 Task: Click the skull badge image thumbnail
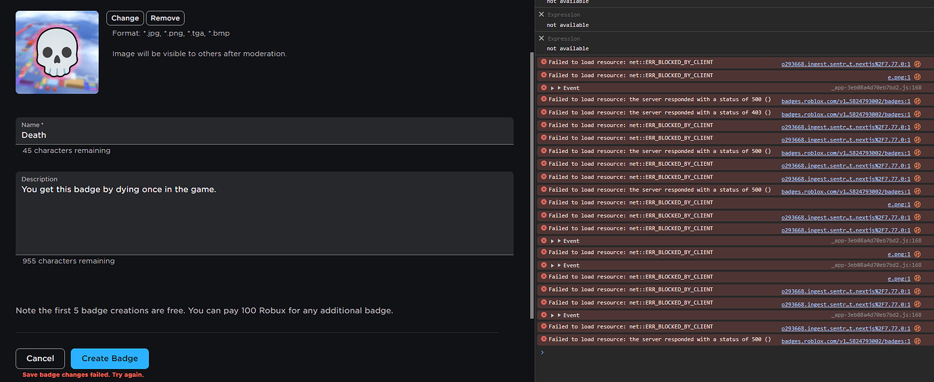[x=57, y=52]
